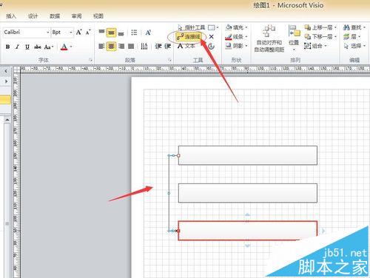Viewport: 370px width, 278px height.
Task: Switch to the 视图 ribbon tab
Action: (98, 16)
